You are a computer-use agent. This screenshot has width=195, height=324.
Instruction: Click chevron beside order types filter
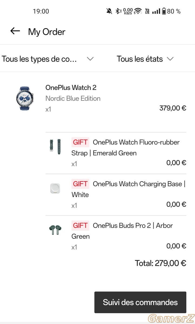(90, 59)
